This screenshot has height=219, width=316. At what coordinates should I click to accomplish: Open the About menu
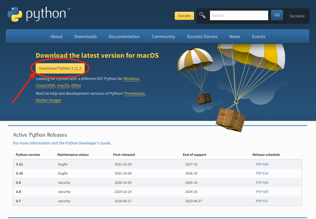point(56,36)
